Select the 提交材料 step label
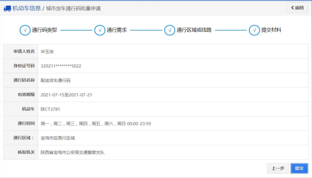 [x=271, y=30]
